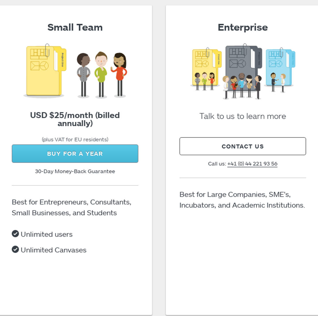This screenshot has width=318, height=316.
Task: Click Talk to us to learn more
Action: [x=243, y=116]
